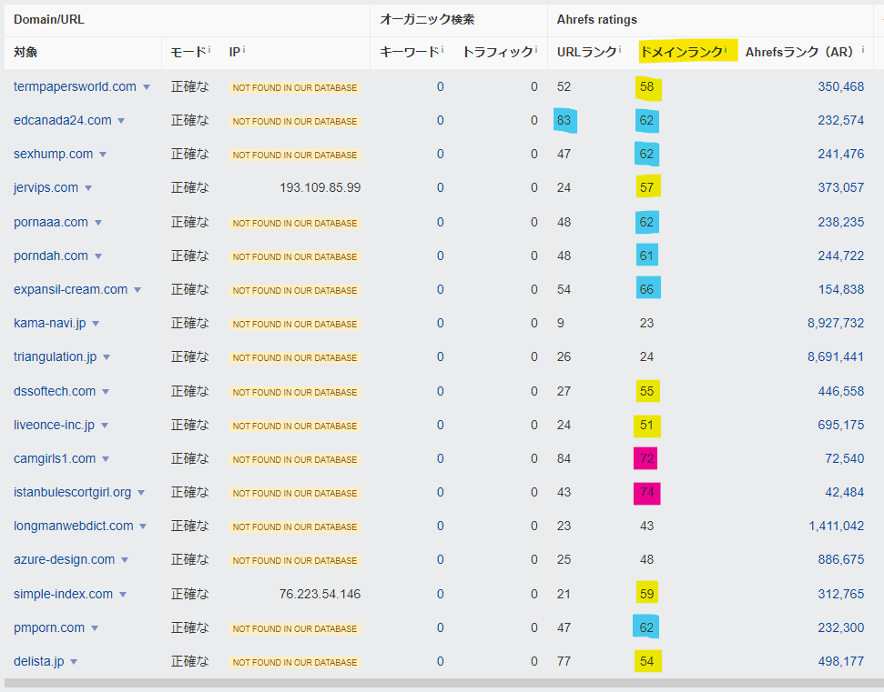This screenshot has width=884, height=692.
Task: Click the horizontal scrollbar at table bottom
Action: pos(442,683)
